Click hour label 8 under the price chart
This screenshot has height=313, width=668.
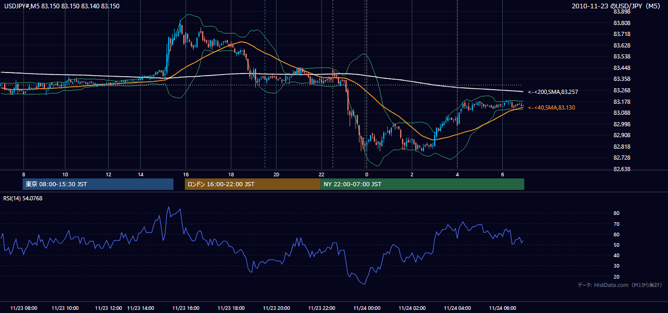[24, 174]
